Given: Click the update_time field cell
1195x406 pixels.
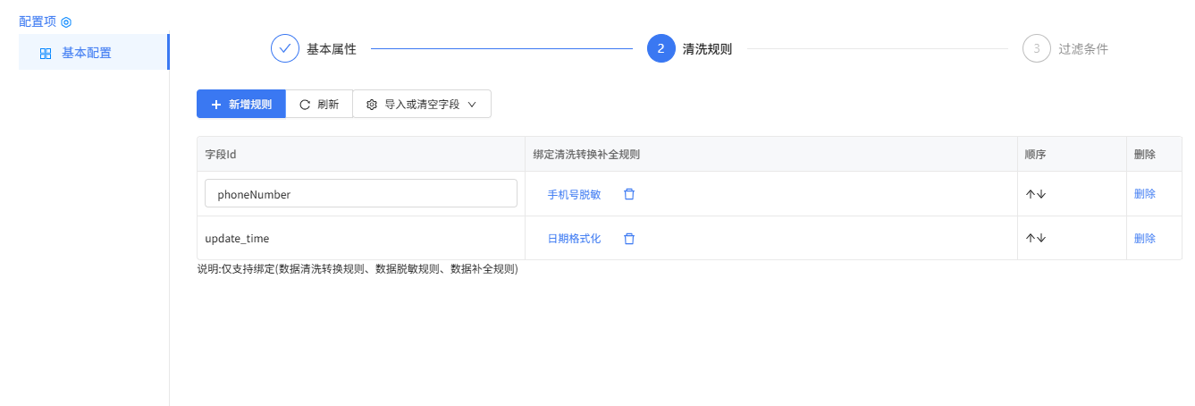Looking at the screenshot, I should [x=360, y=238].
